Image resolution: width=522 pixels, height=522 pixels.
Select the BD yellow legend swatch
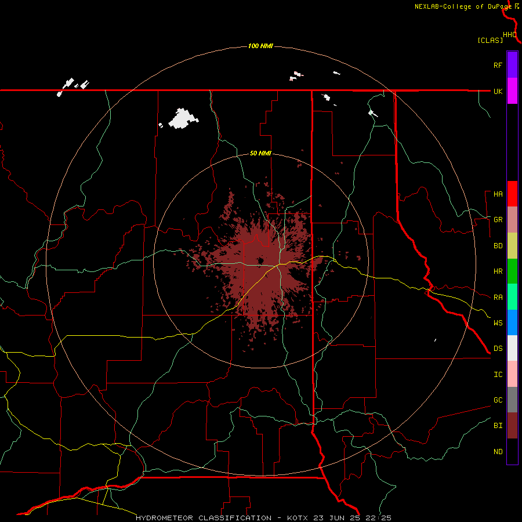click(512, 246)
